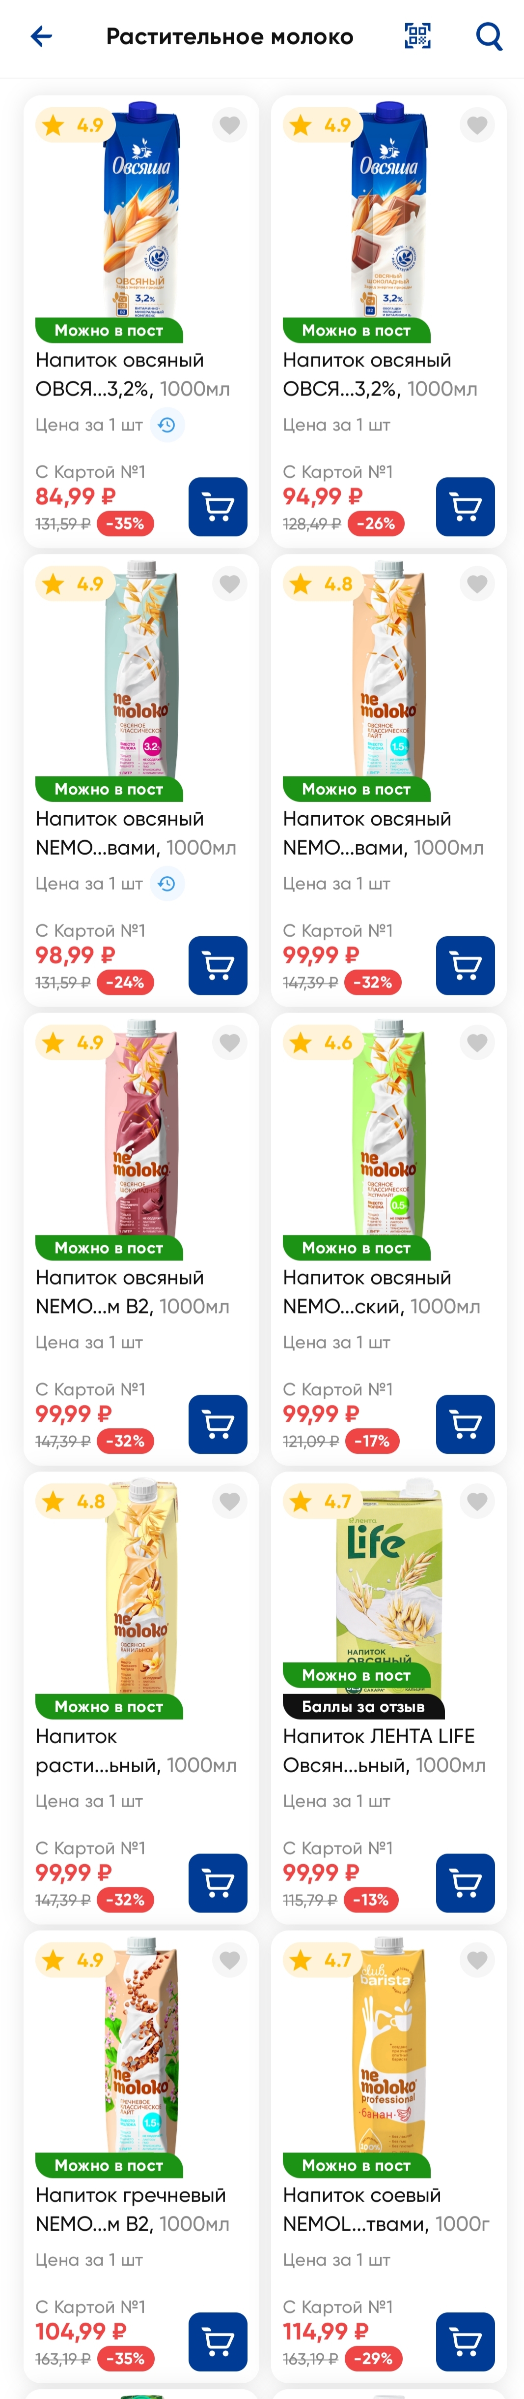Show price history for Nemoloko 98,99 ₽
This screenshot has width=524, height=2399.
166,884
